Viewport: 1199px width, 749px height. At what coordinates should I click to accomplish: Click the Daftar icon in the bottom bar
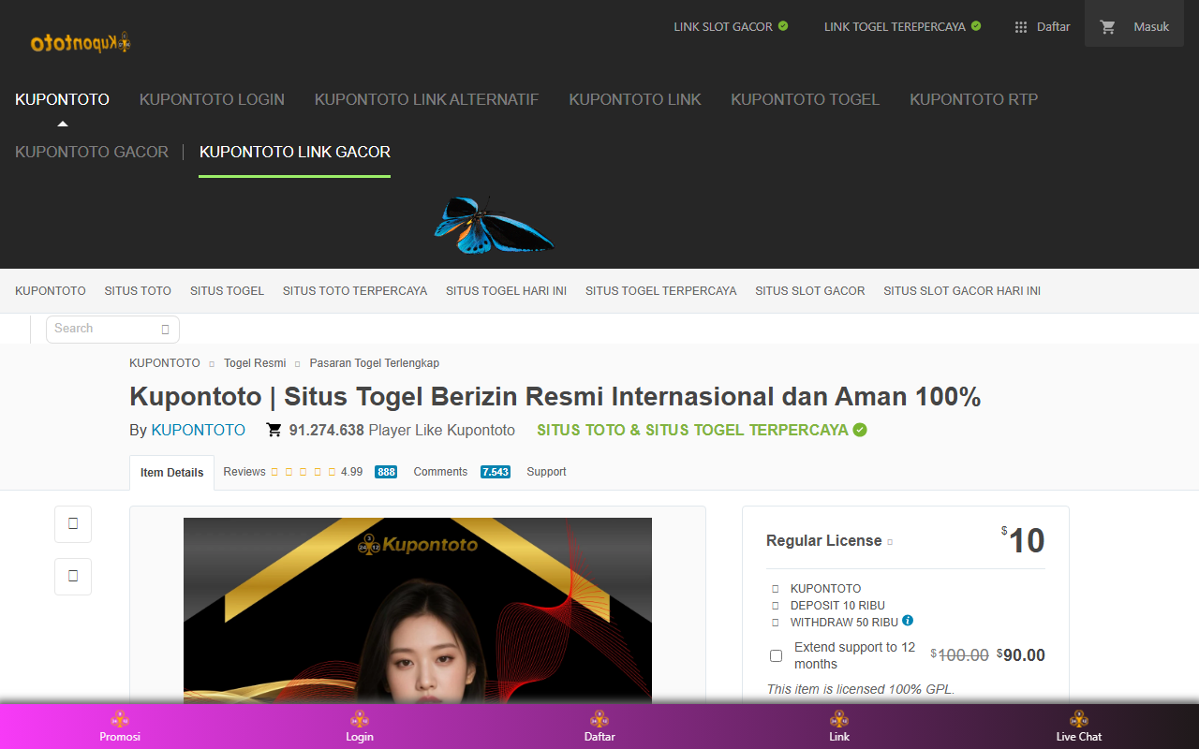599,718
